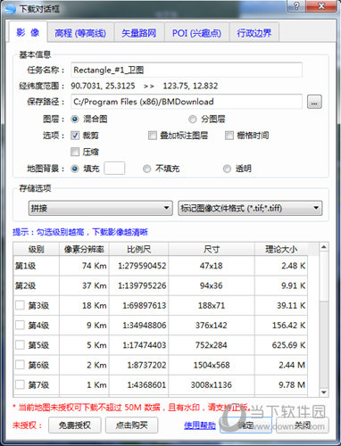The width and height of the screenshot is (341, 446).
Task: Click the level table vertical scrollbar thumb
Action: click(324, 277)
